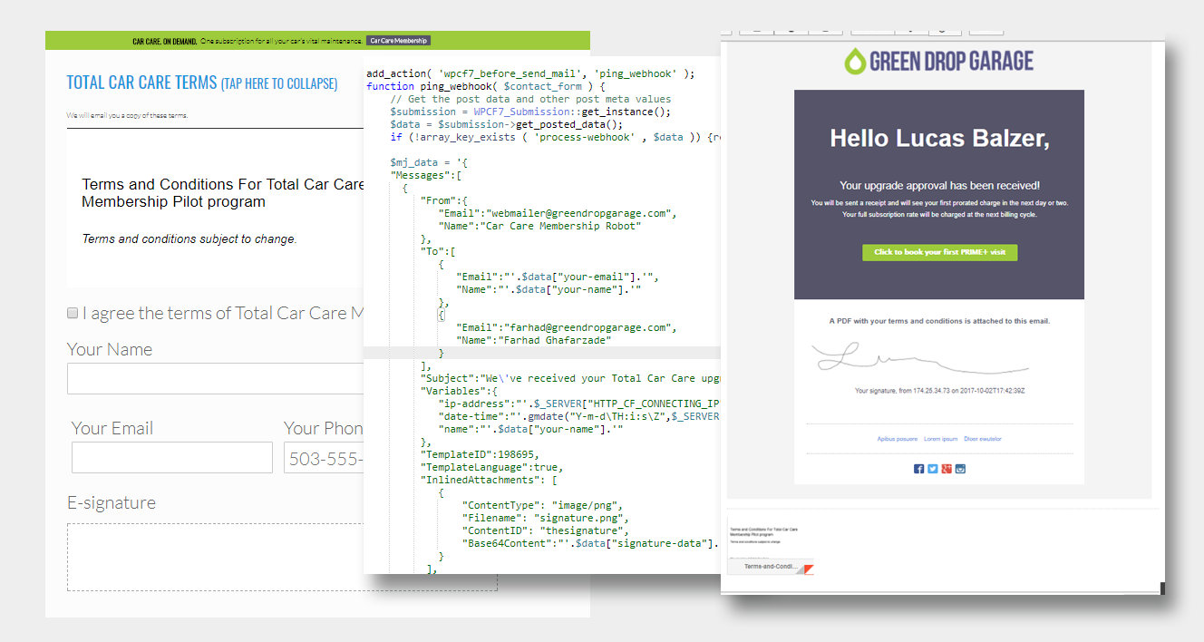Click the Car Care Membership button
The width and height of the screenshot is (1204, 642).
398,41
